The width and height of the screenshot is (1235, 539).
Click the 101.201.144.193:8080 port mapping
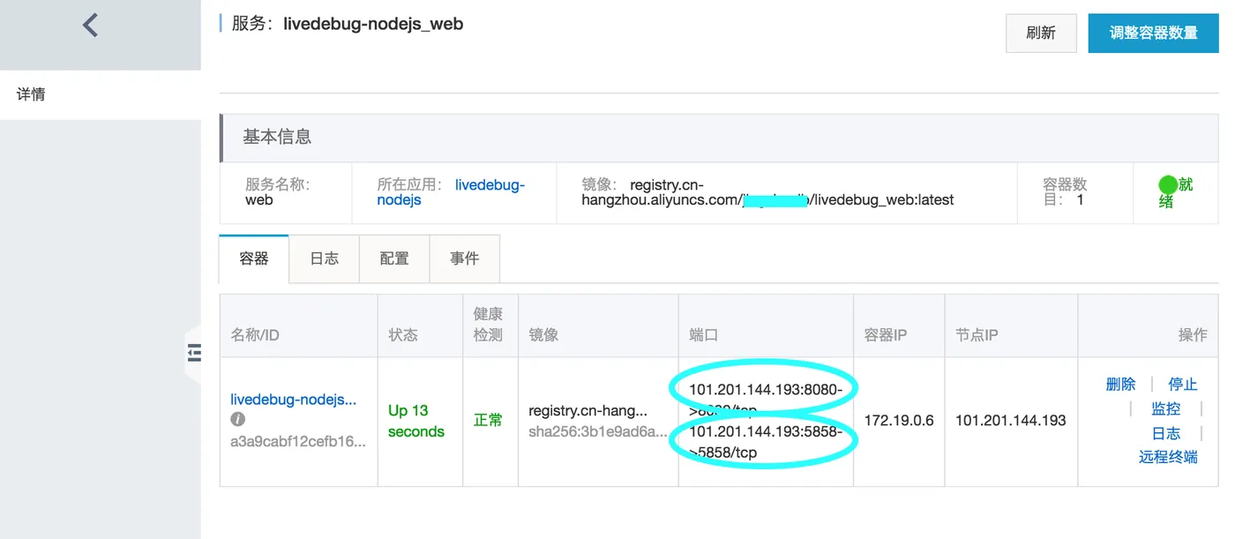click(765, 390)
